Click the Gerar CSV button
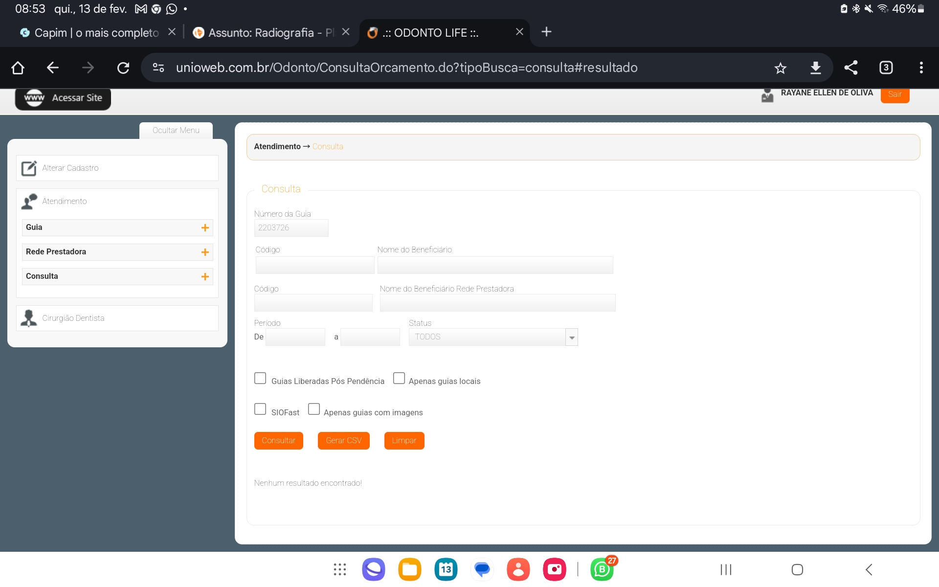 tap(343, 440)
